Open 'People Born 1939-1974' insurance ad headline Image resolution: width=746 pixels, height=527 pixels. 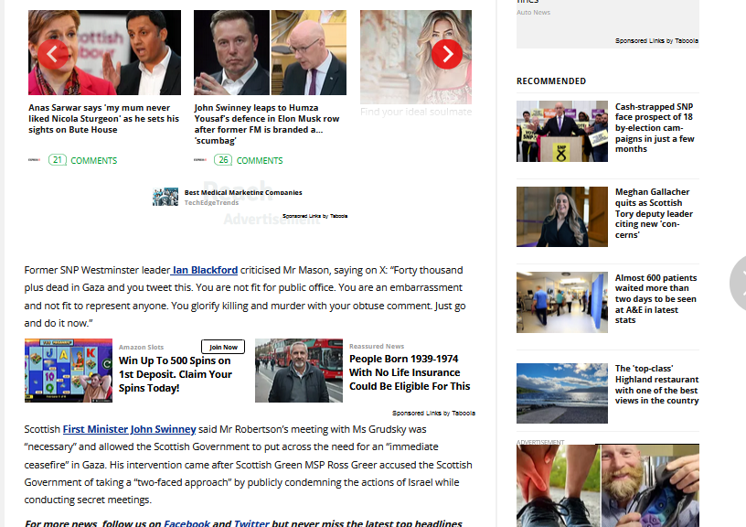click(410, 372)
